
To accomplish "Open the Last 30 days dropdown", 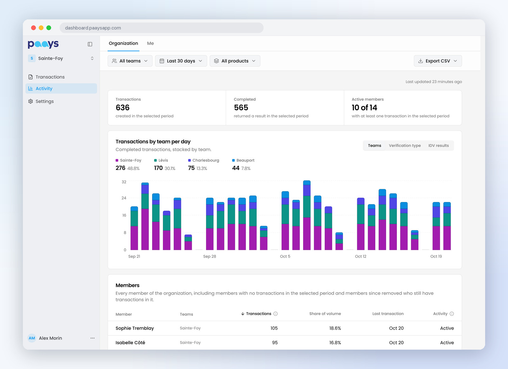I will point(181,61).
